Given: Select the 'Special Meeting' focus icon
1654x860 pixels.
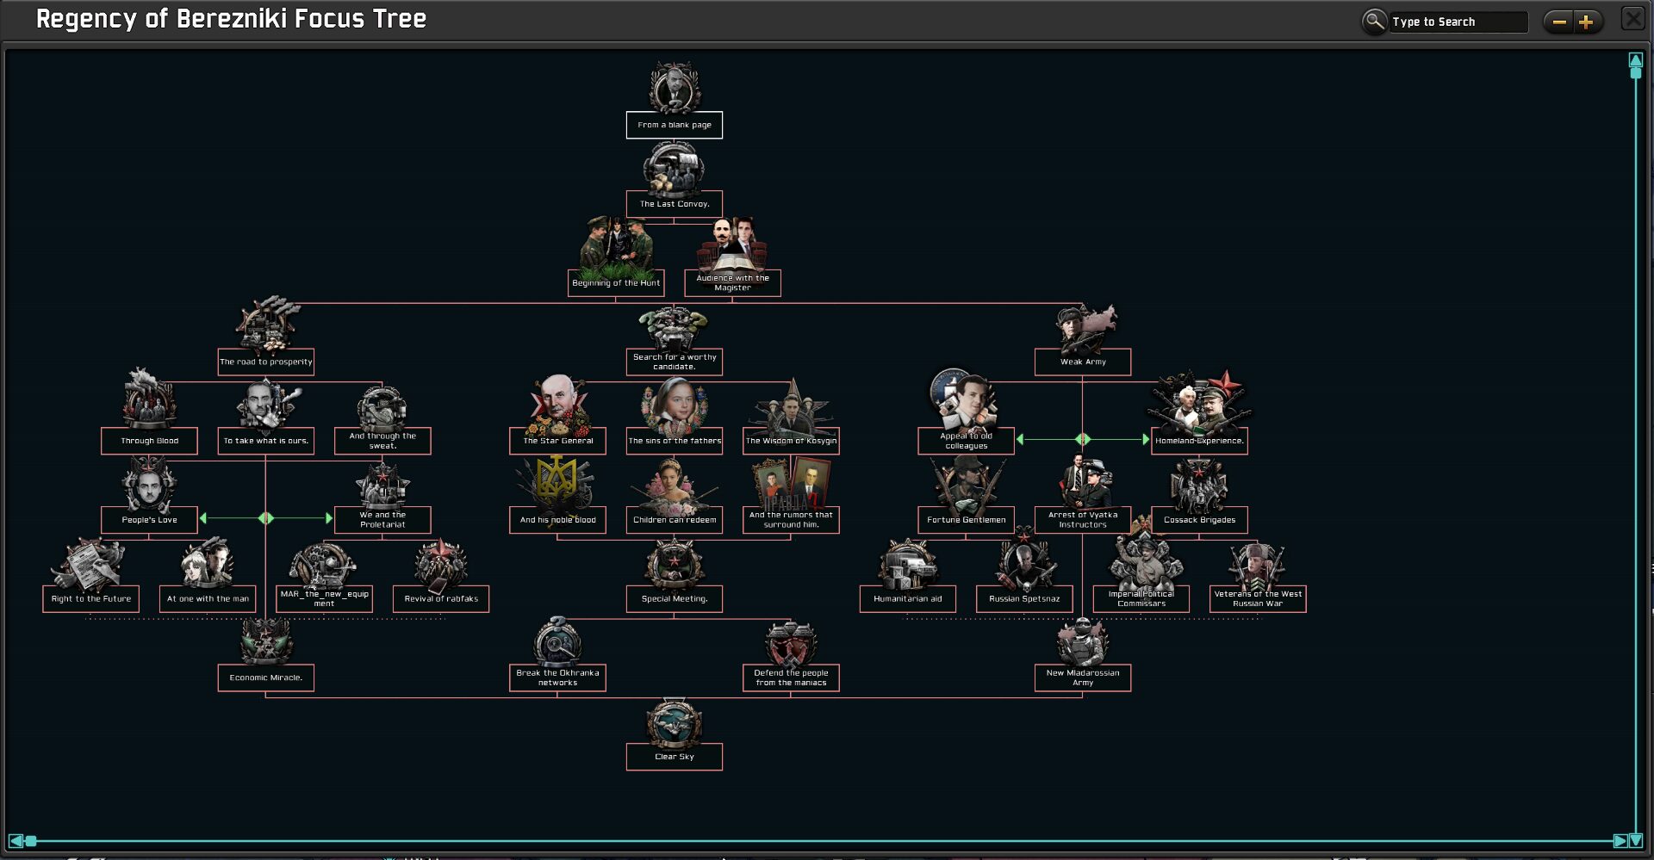Looking at the screenshot, I should pyautogui.click(x=675, y=564).
